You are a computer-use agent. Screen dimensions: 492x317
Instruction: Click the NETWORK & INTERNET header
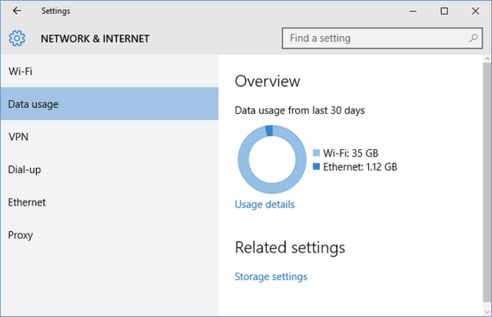point(95,39)
